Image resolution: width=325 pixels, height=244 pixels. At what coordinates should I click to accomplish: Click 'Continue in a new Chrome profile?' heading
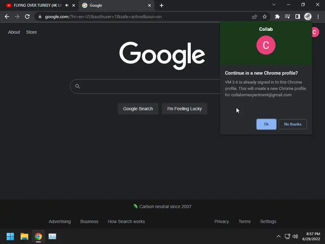pyautogui.click(x=262, y=73)
